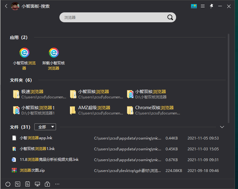Viewport: 238px width, 189px height.
Task: Expand the file list chevron arrow
Action: click(x=222, y=127)
